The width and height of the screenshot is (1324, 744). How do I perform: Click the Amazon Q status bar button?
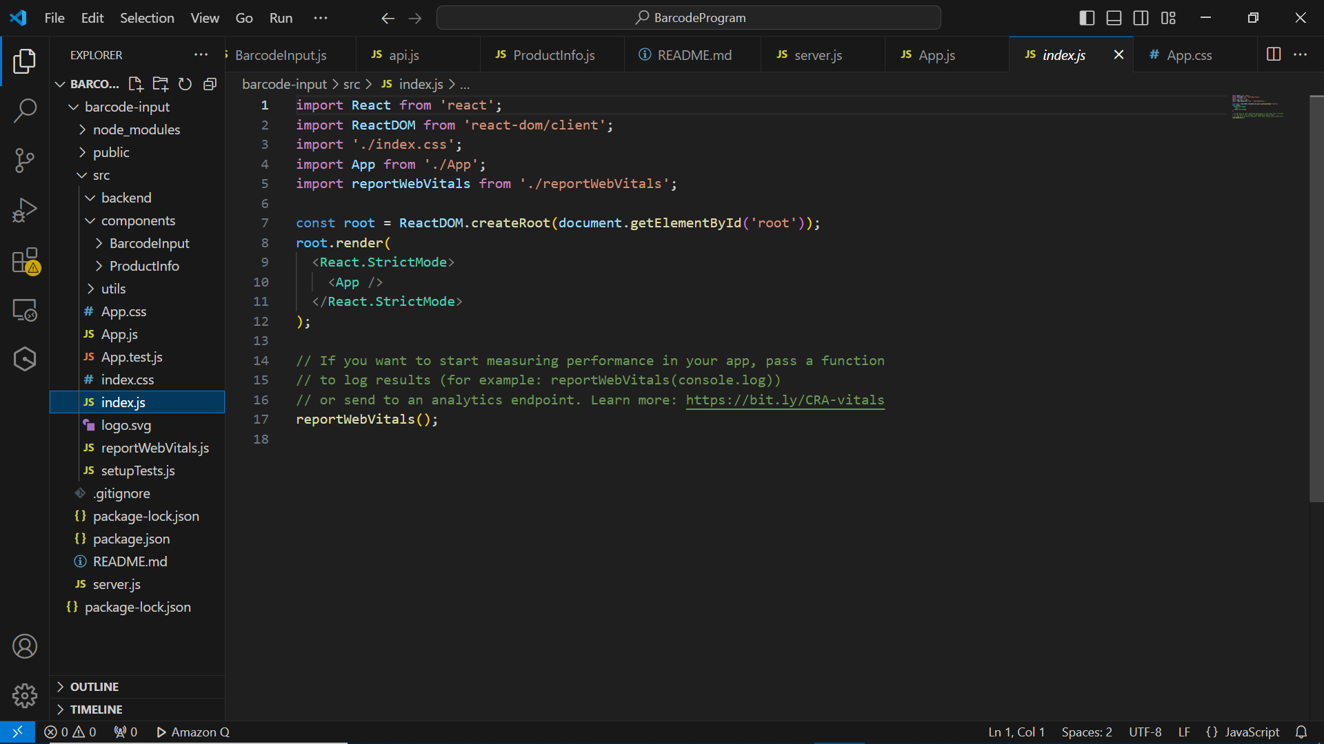tap(194, 732)
